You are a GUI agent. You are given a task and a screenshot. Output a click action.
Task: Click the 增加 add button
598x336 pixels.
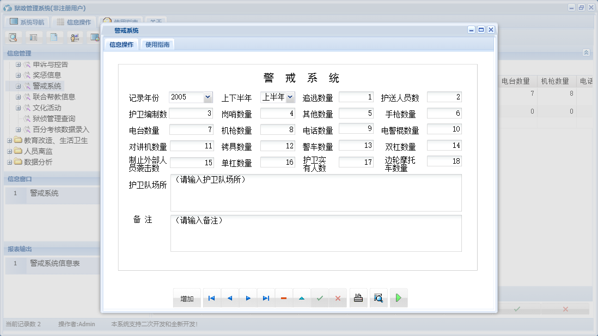coord(187,298)
